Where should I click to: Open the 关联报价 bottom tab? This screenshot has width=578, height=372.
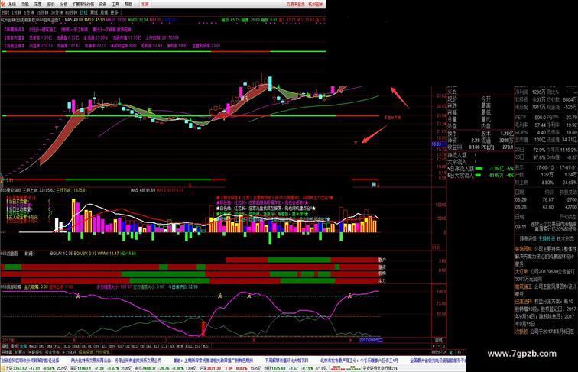pos(35,352)
